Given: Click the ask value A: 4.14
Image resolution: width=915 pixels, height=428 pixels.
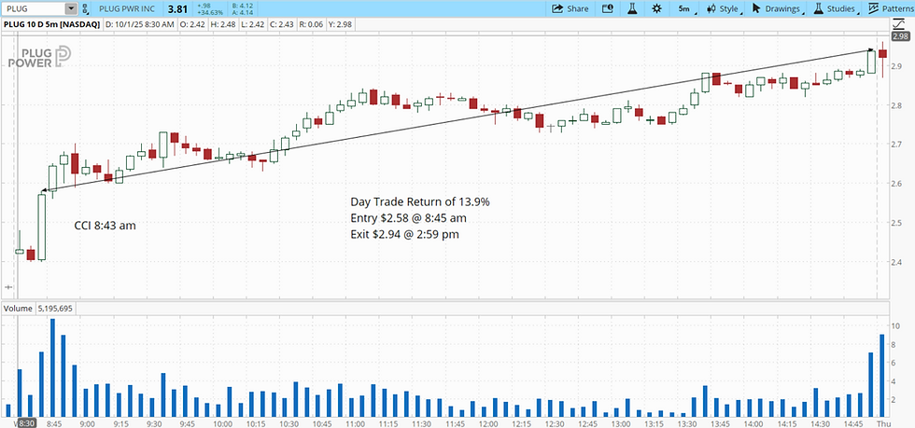Looking at the screenshot, I should [x=242, y=12].
